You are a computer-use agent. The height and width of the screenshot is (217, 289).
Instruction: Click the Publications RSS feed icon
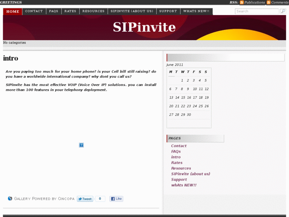tap(242, 2)
